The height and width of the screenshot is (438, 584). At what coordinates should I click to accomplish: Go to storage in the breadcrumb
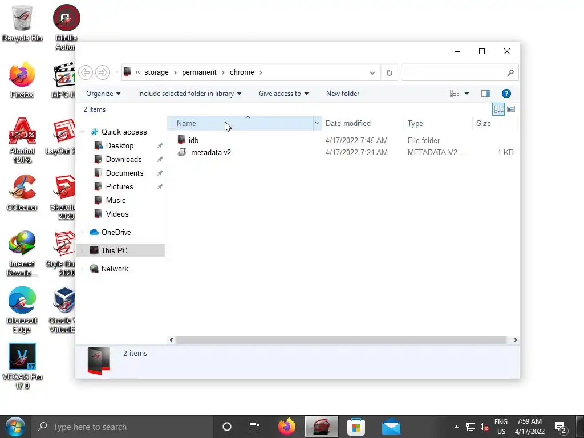coord(156,72)
